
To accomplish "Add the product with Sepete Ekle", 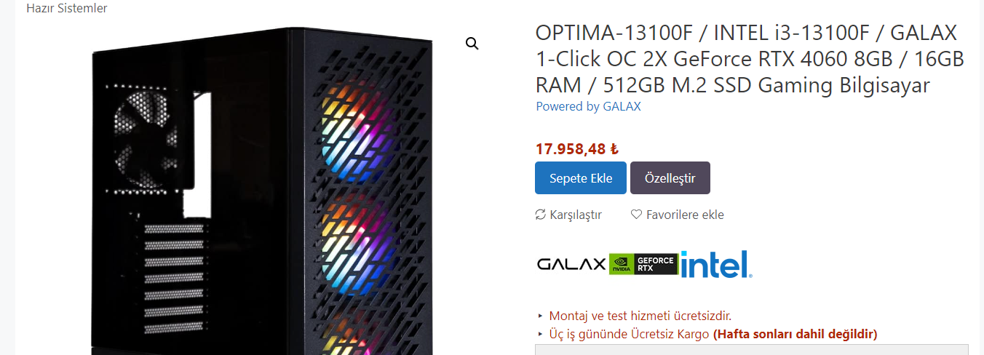I will pyautogui.click(x=581, y=178).
